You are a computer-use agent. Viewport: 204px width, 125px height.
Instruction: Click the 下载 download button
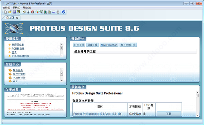(x=169, y=114)
